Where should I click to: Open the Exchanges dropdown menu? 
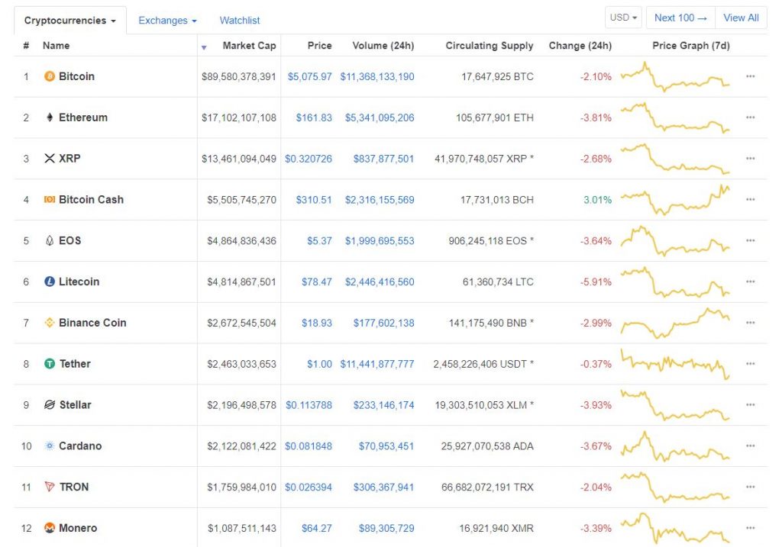(166, 21)
